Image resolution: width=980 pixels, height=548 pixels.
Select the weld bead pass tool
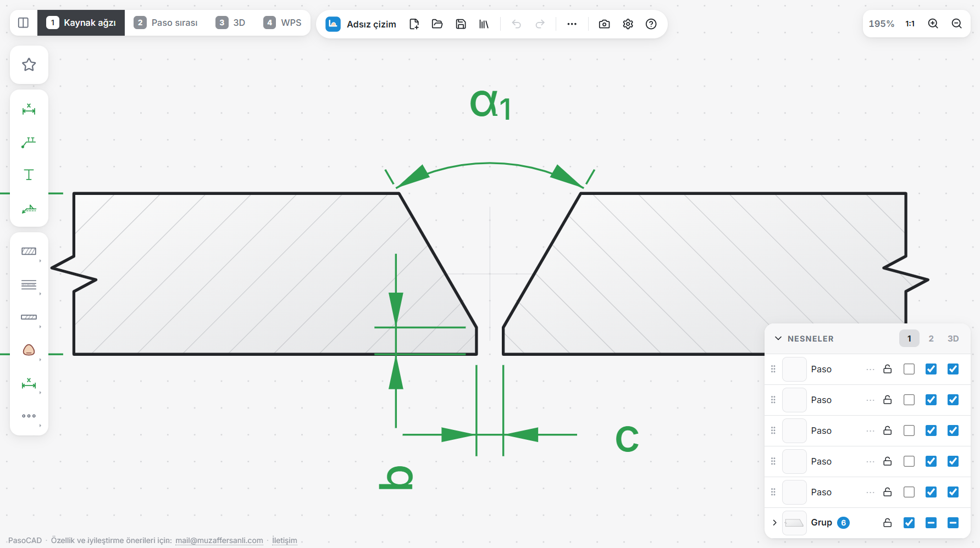coord(29,350)
